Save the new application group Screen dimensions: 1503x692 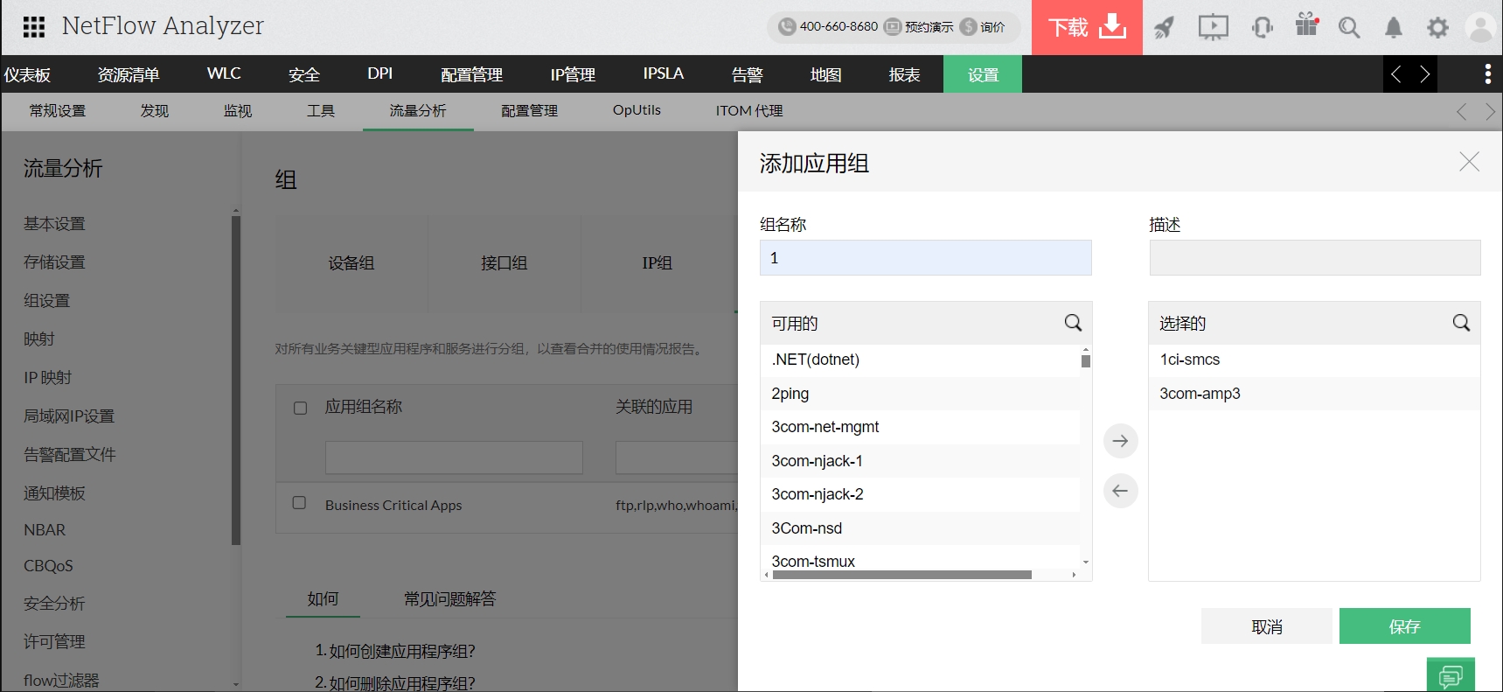pyautogui.click(x=1404, y=626)
